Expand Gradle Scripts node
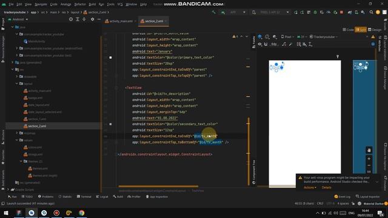Image resolution: width=388 pixels, height=218 pixels. 8,190
